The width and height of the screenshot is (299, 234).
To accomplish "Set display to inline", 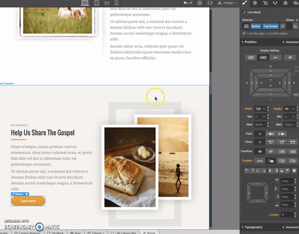I will (275, 57).
